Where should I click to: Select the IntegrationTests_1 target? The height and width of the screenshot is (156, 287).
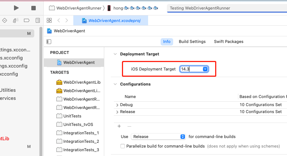click(78, 133)
